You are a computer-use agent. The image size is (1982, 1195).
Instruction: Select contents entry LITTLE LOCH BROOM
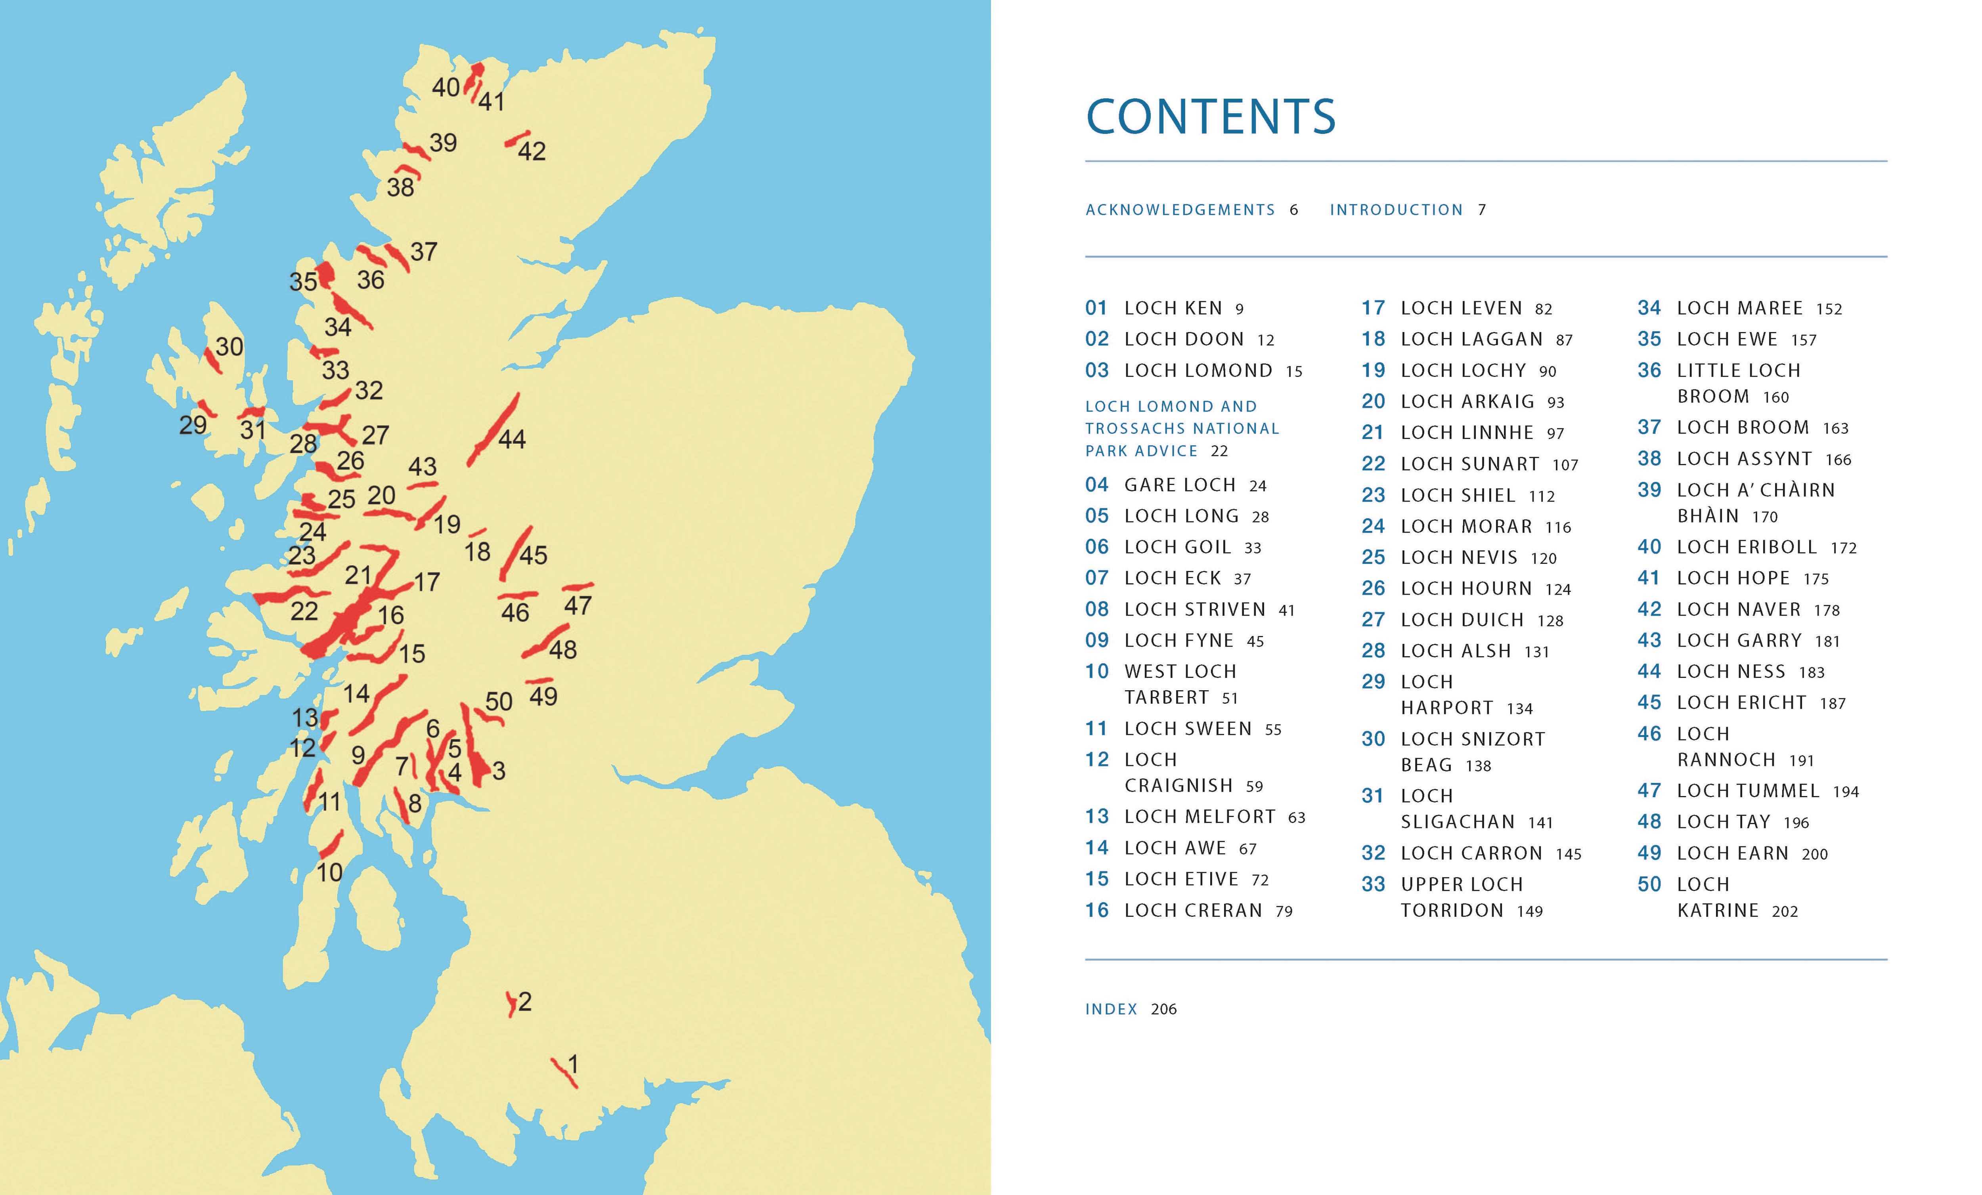(x=1720, y=384)
